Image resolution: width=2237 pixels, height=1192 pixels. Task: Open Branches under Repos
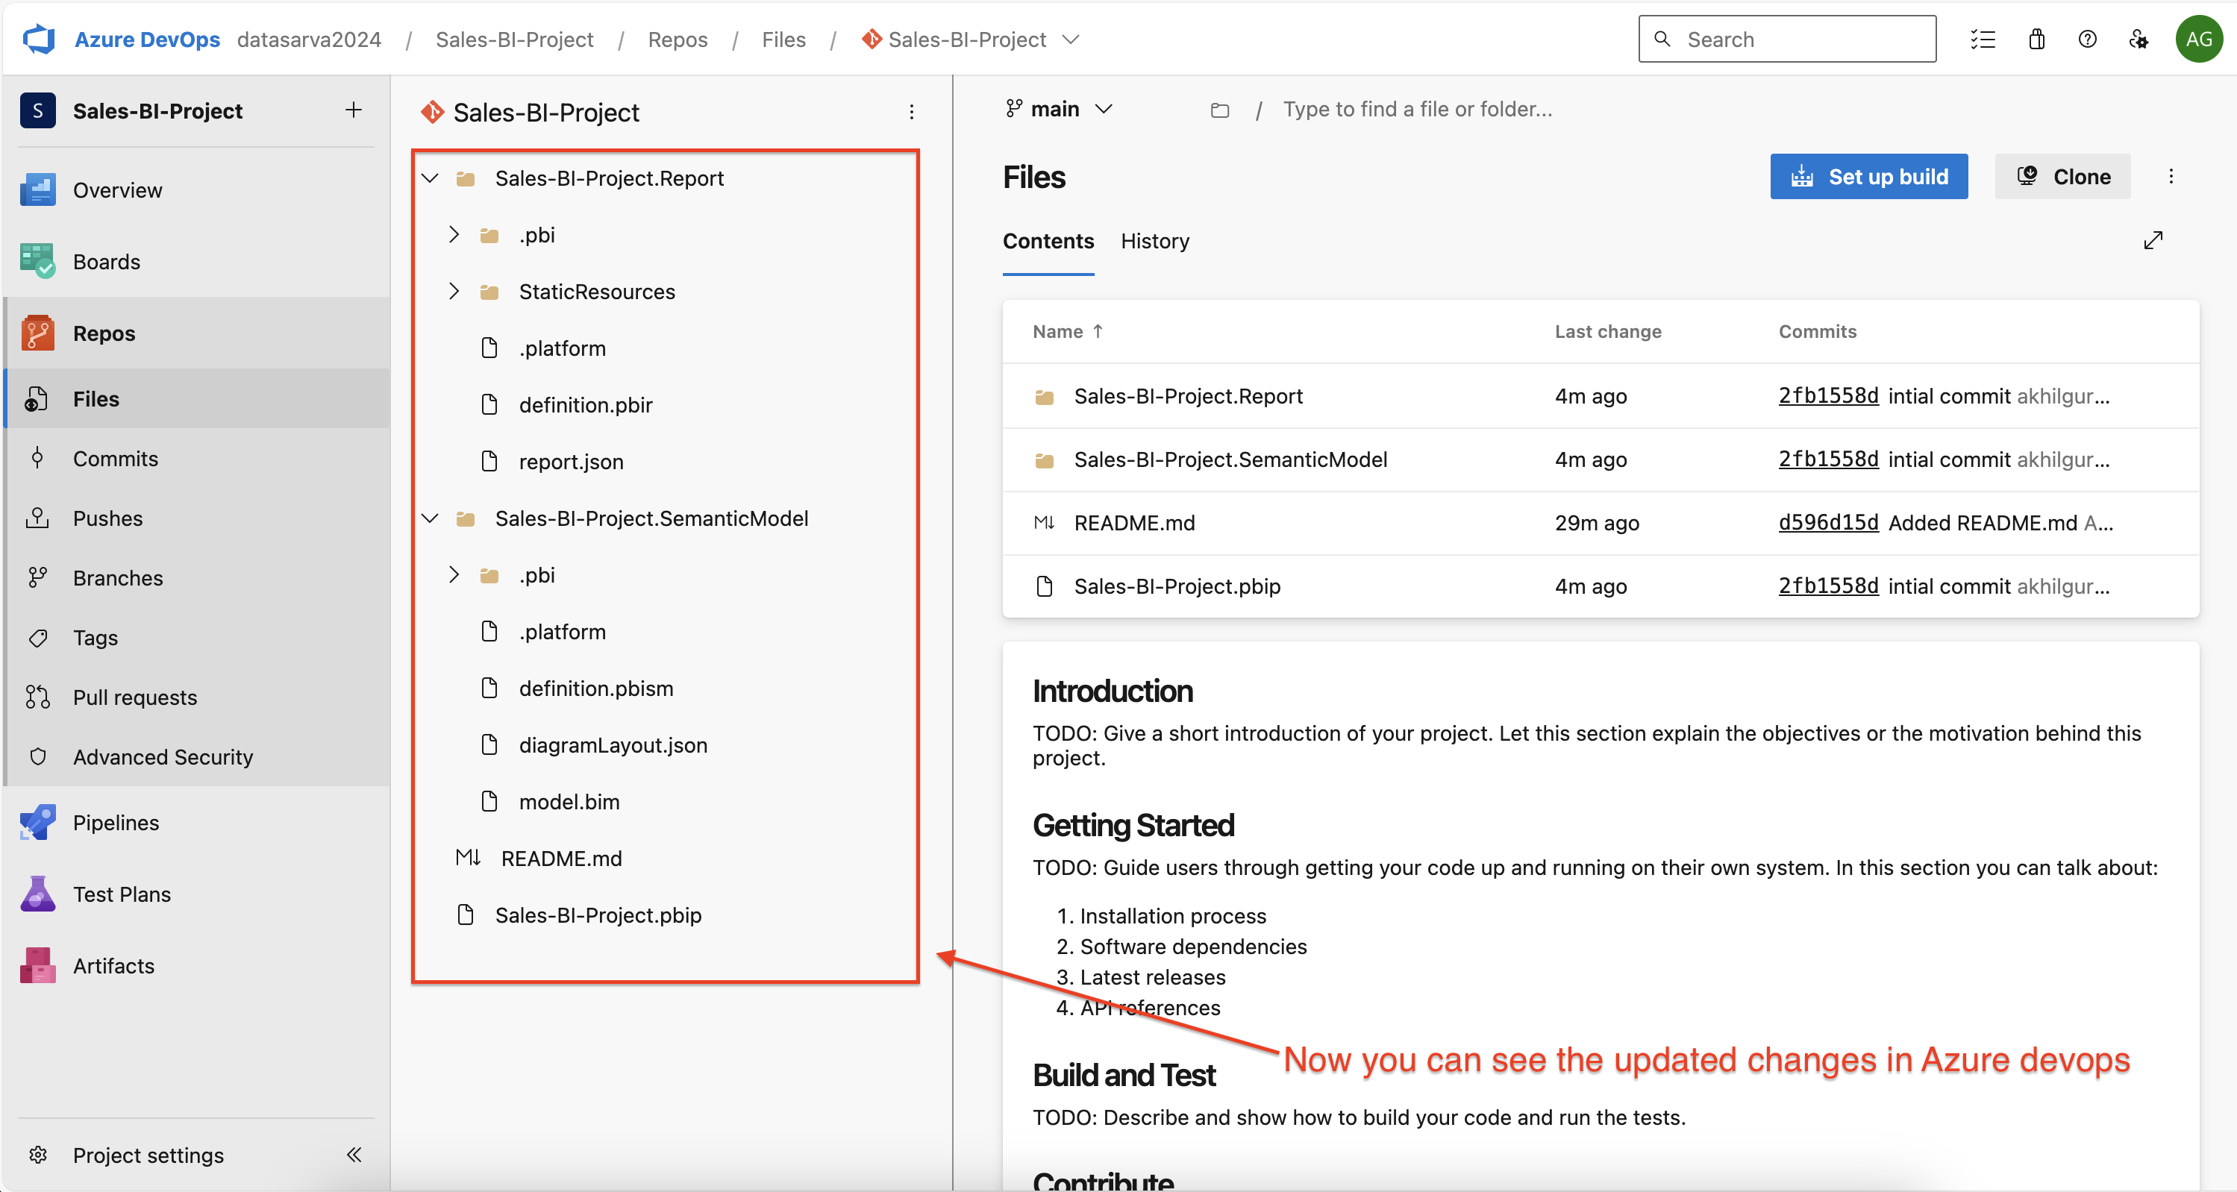(196, 578)
